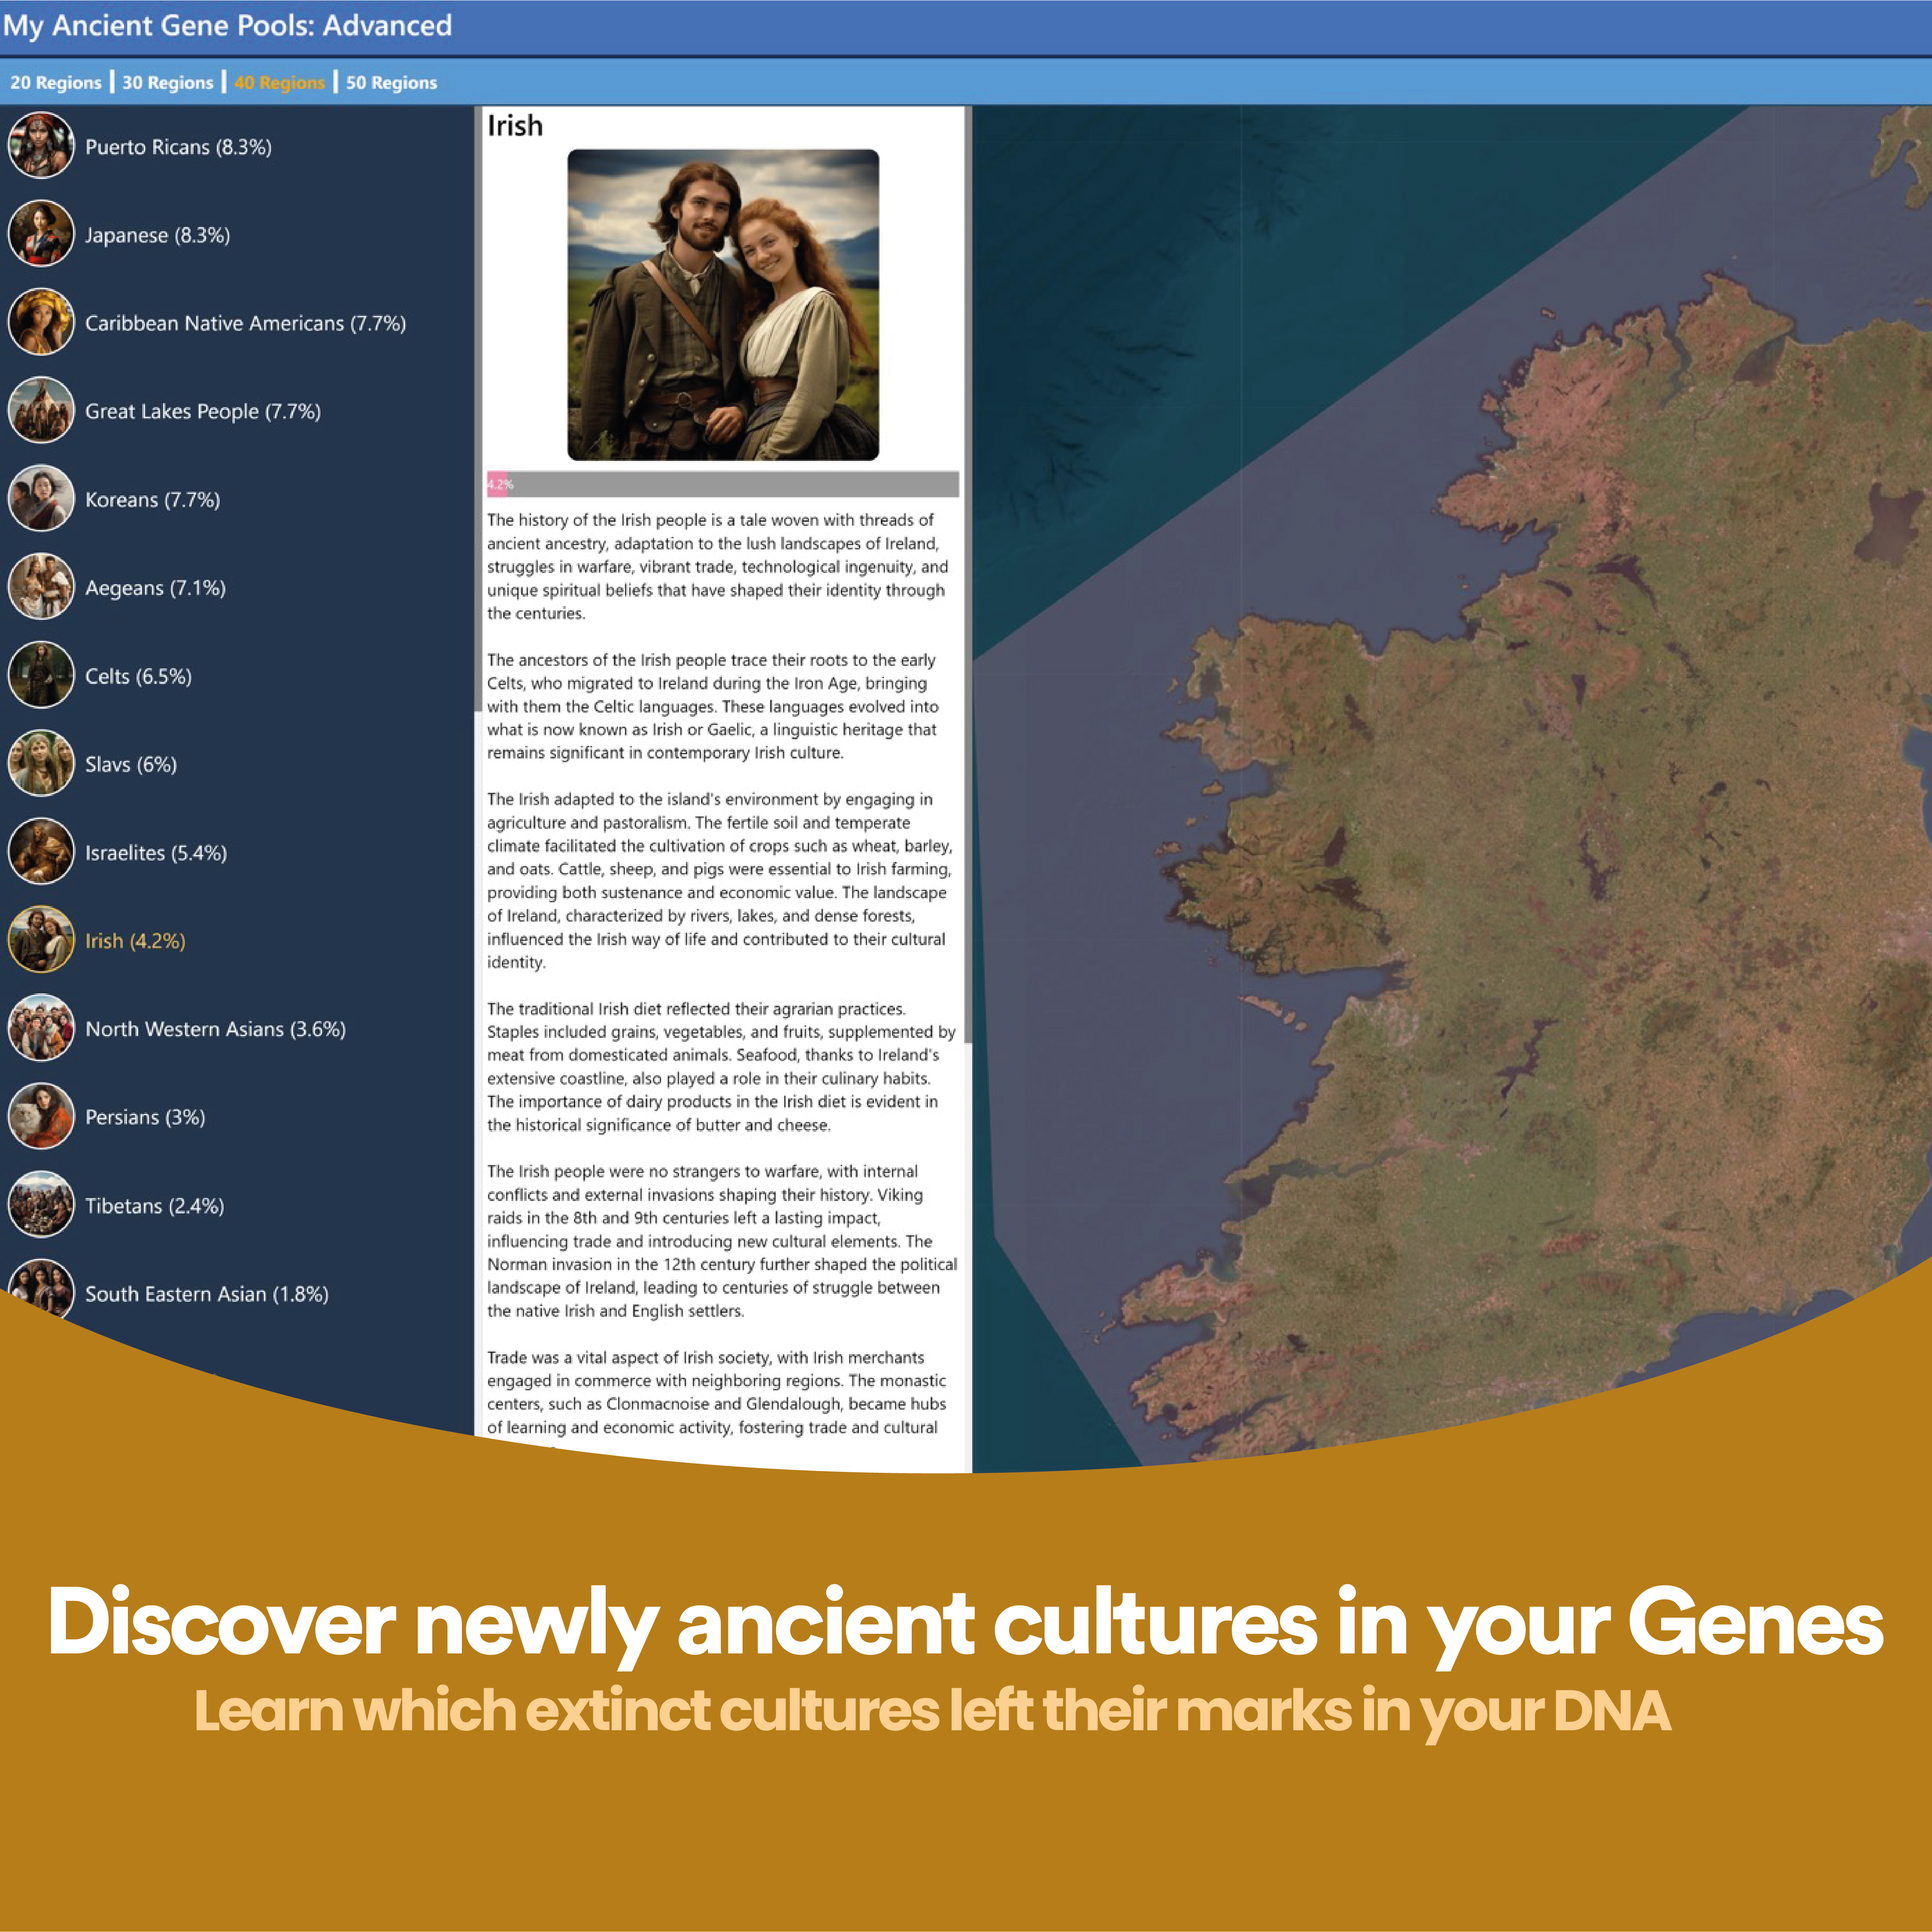The height and width of the screenshot is (1932, 1932).
Task: Click the Caribbean Native Americans avatar icon
Action: [x=41, y=322]
